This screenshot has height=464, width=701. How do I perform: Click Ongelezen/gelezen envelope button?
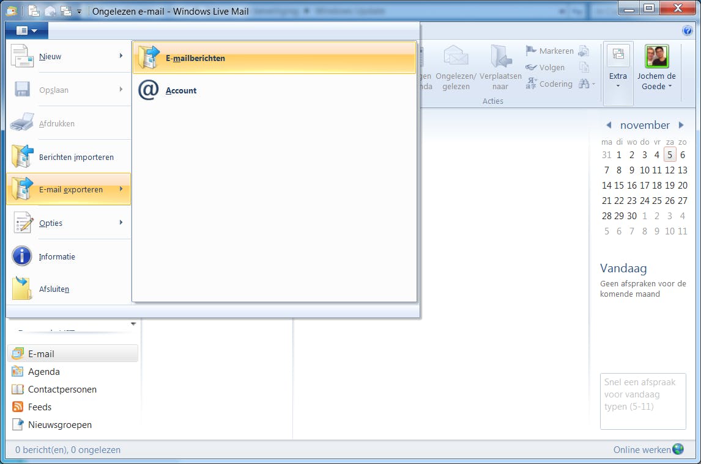pyautogui.click(x=456, y=67)
